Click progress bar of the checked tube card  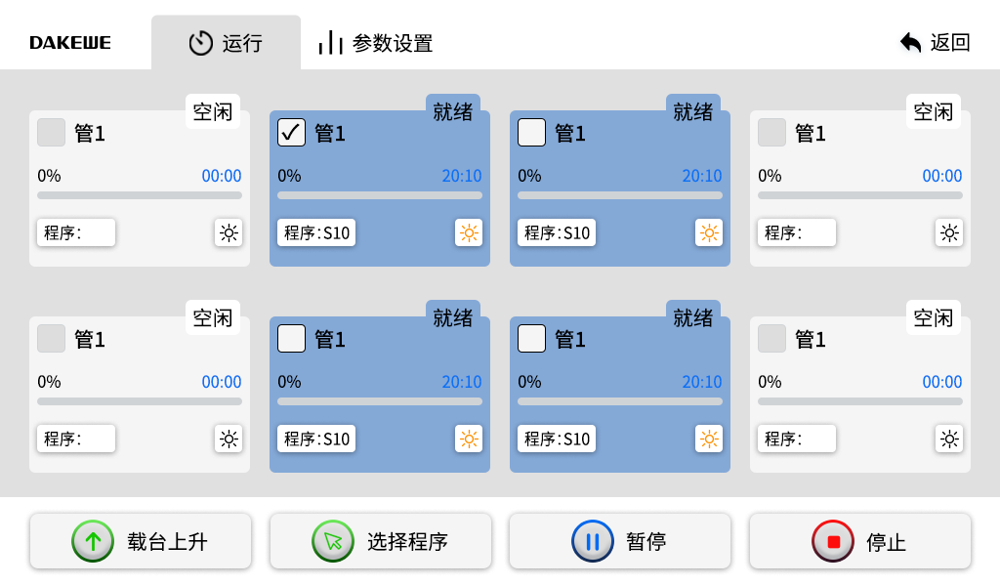coord(380,195)
